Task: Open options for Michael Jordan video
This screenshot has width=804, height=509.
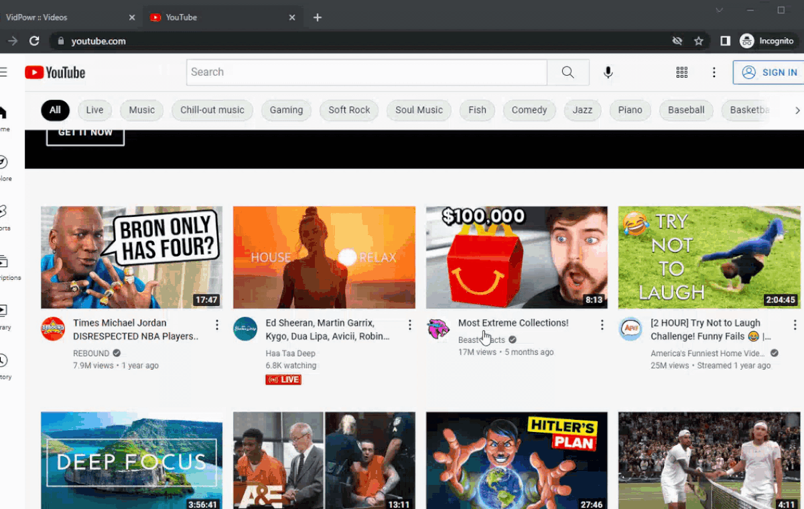Action: tap(216, 325)
